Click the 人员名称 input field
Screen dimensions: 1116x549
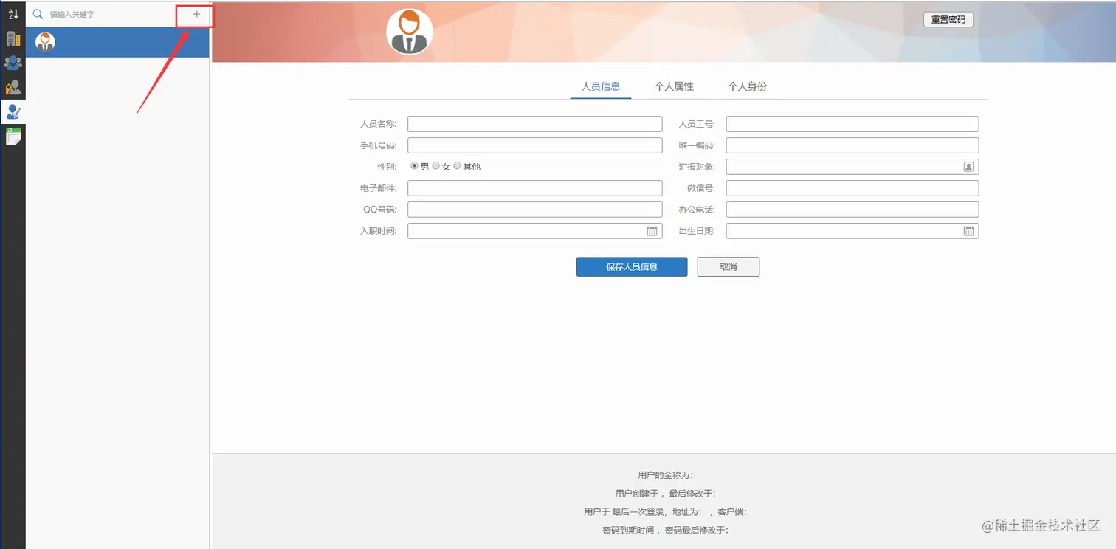pyautogui.click(x=535, y=124)
